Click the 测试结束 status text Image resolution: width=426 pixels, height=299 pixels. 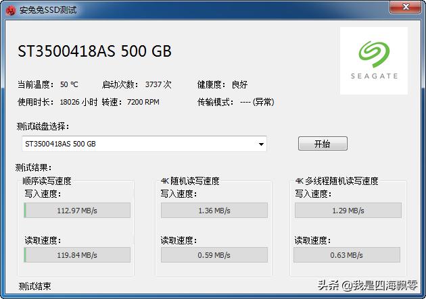[34, 286]
